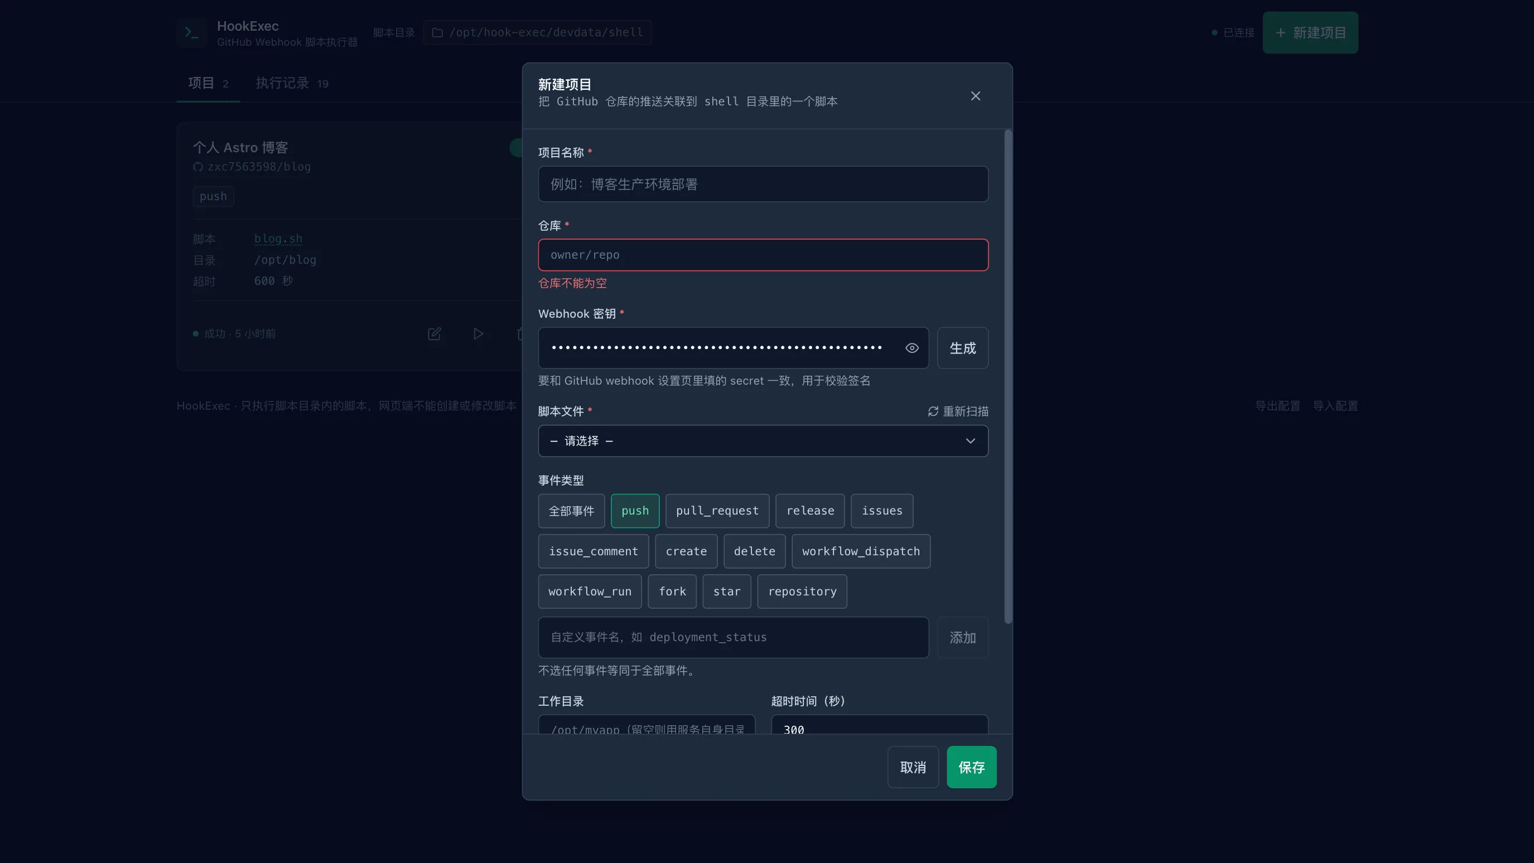Viewport: 1534px width, 863px height.
Task: Select the workflow_dispatch event chip
Action: point(861,551)
